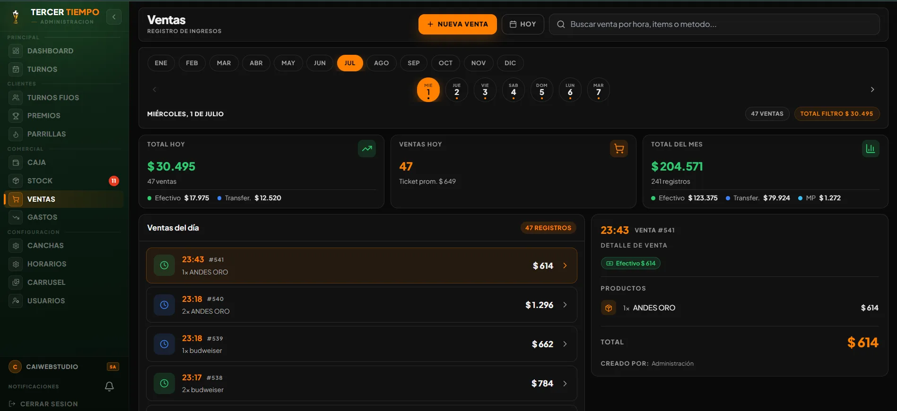Viewport: 897px width, 411px height.
Task: Expand sale #541 with its chevron
Action: (565, 265)
